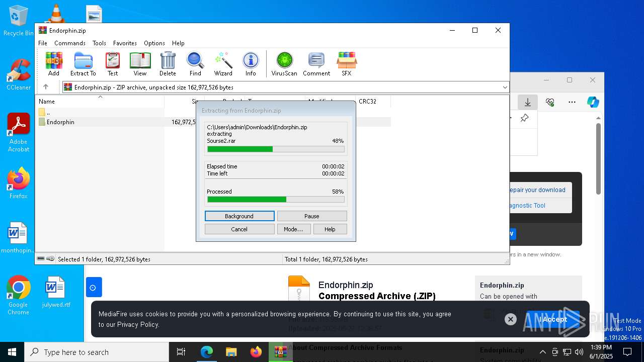644x362 pixels.
Task: Open Google Chrome desktop shortcut
Action: click(18, 296)
